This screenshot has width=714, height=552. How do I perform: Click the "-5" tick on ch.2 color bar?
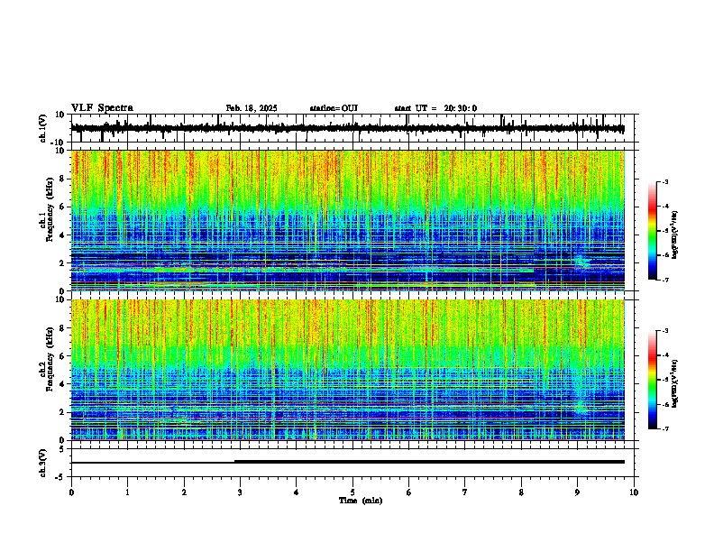coord(664,380)
